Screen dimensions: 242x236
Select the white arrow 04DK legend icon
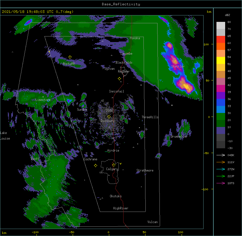pyautogui.click(x=221, y=155)
